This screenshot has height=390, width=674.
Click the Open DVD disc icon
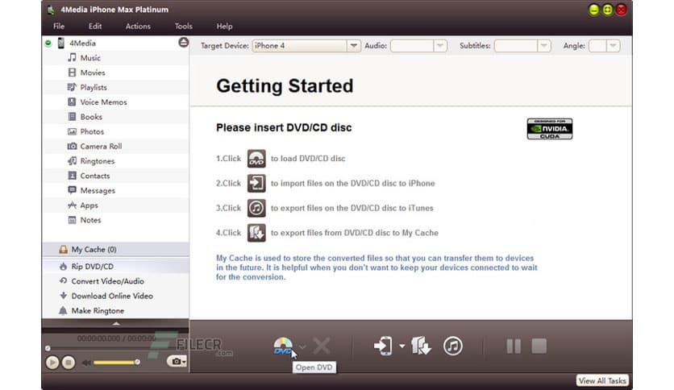click(282, 346)
